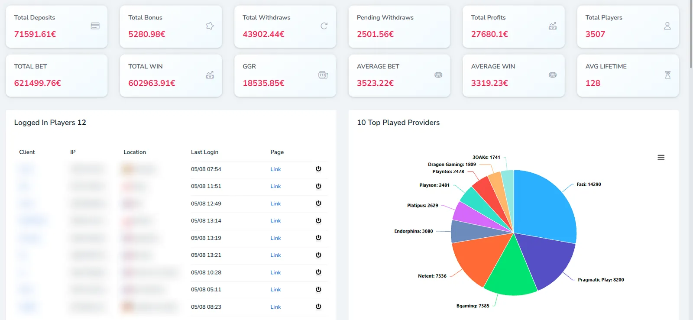This screenshot has width=693, height=320.
Task: Click the Client column header
Action: [x=27, y=152]
